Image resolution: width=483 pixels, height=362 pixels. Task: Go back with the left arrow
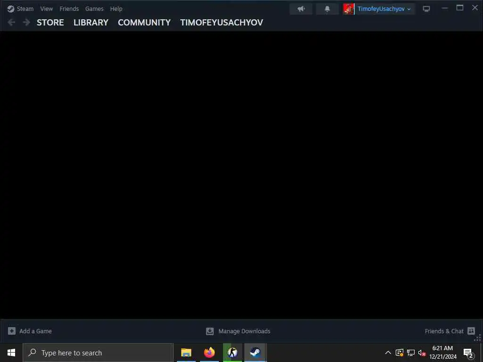[11, 22]
